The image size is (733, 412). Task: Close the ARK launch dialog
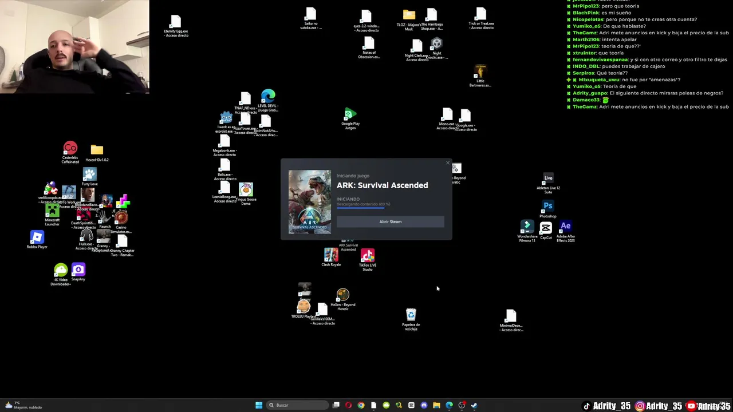tap(448, 163)
